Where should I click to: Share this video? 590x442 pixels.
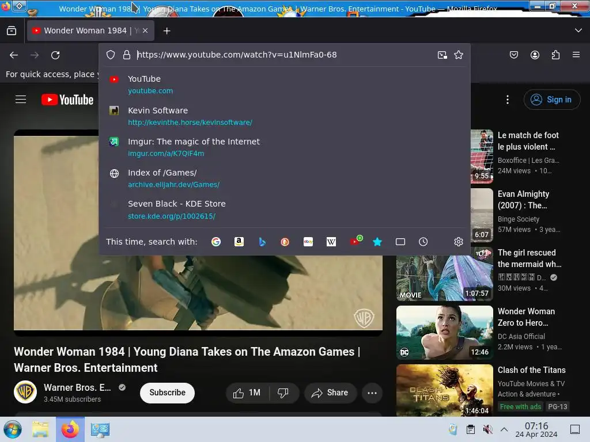click(330, 393)
